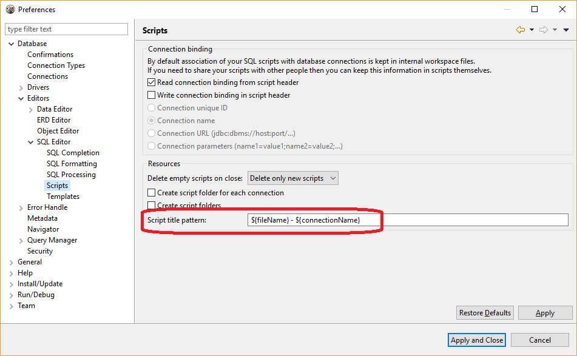Click the type filter text box

coord(66,29)
